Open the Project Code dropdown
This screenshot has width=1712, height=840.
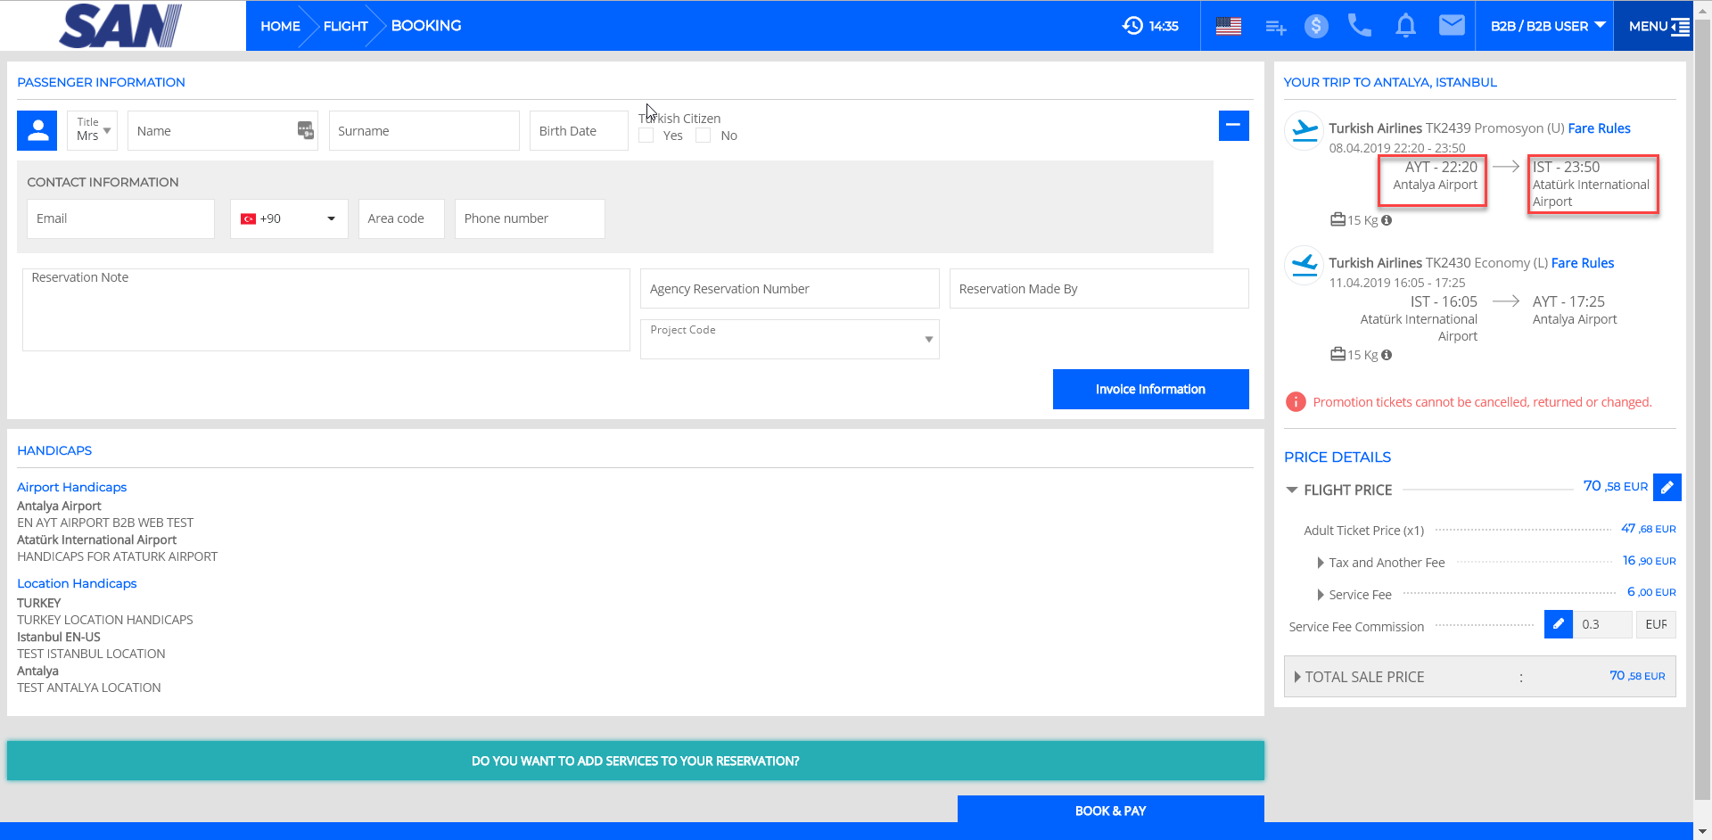[x=789, y=339]
